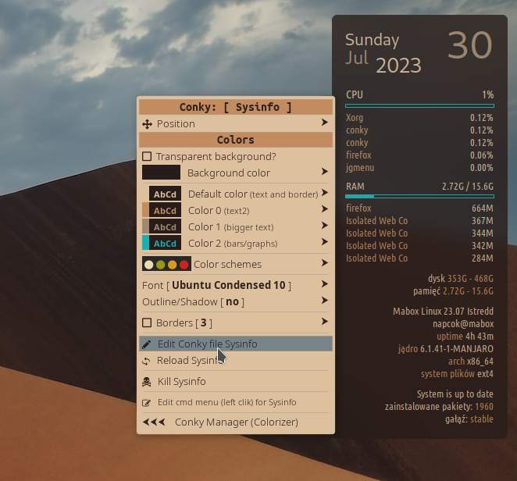This screenshot has height=481, width=517.
Task: Click the triple back-arrows Conky Manager icon
Action: click(x=154, y=422)
